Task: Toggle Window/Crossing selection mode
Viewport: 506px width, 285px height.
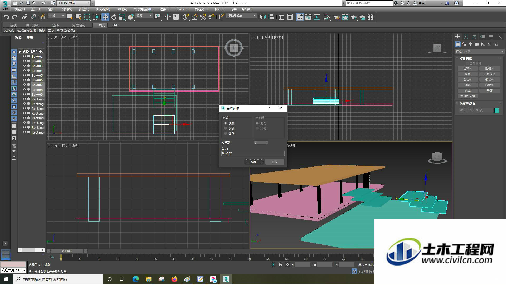Action: (x=95, y=17)
